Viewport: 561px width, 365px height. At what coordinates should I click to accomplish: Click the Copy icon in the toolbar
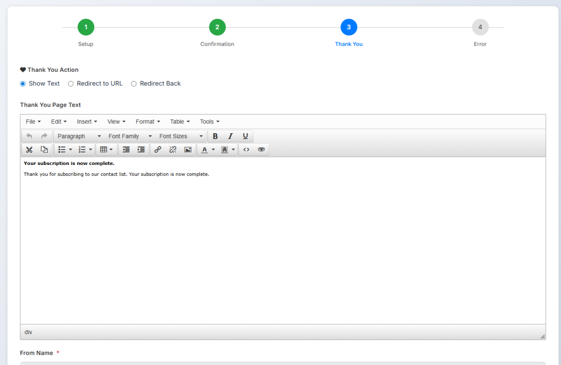click(44, 150)
